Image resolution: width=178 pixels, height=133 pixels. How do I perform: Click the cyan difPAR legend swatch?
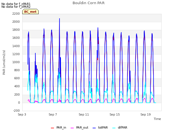pyautogui.click(x=114, y=128)
